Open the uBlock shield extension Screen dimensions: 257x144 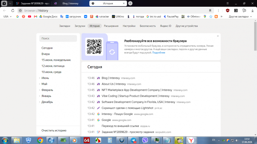pyautogui.click(x=228, y=10)
